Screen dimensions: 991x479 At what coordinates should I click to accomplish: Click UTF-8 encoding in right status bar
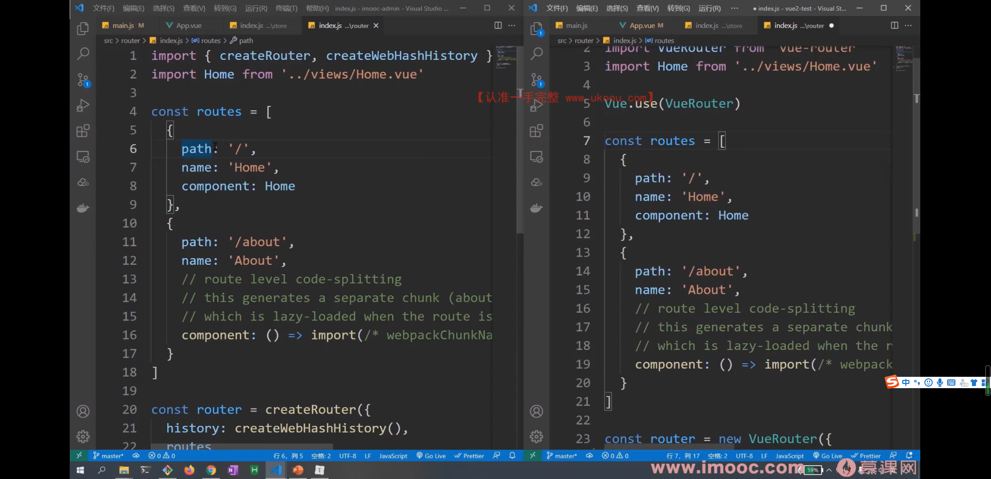[x=744, y=456]
